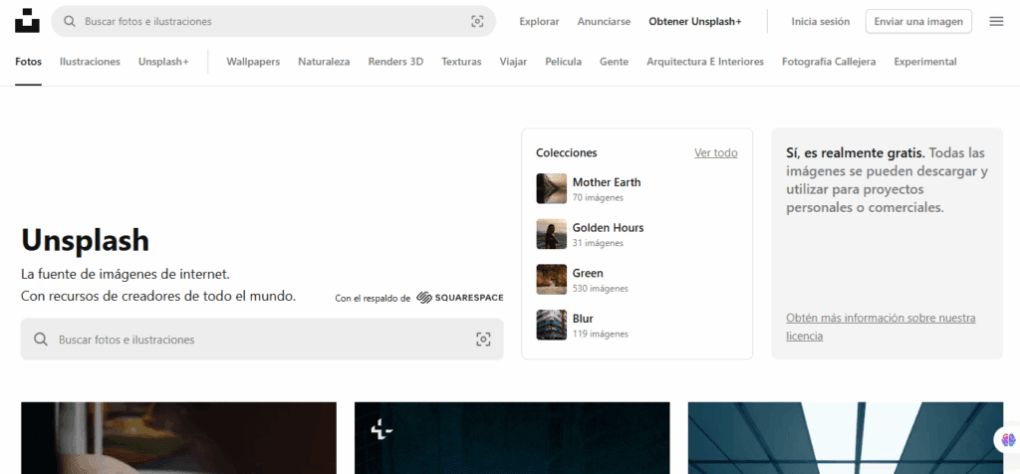This screenshot has width=1020, height=474.
Task: Click '530 imágenes' count text
Action: coord(601,289)
